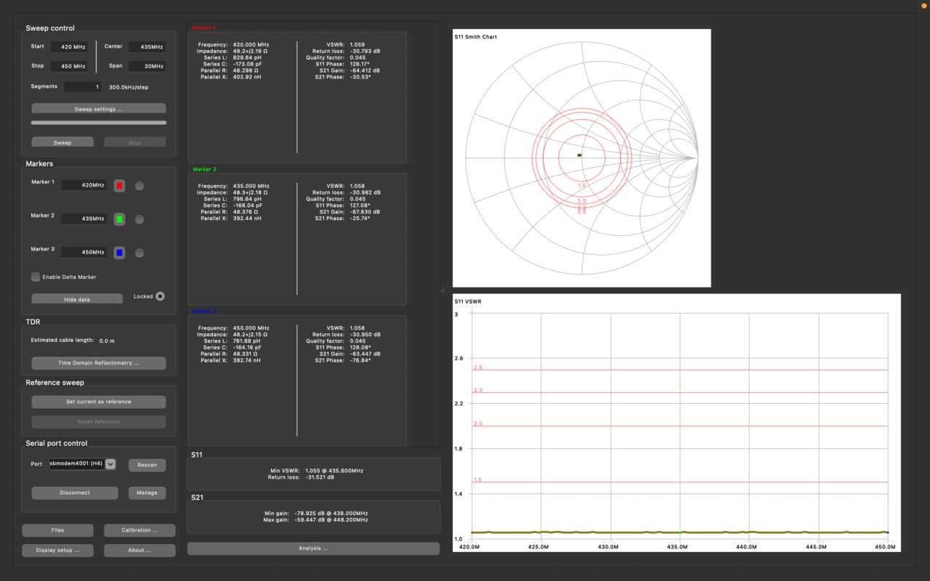Click Marker 2 Series C value -168.04 pF
The width and height of the screenshot is (930, 581).
(248, 206)
